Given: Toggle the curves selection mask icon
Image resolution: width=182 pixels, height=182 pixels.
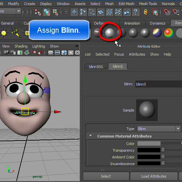Looking at the screenshot, I should pyautogui.click(x=92, y=12).
